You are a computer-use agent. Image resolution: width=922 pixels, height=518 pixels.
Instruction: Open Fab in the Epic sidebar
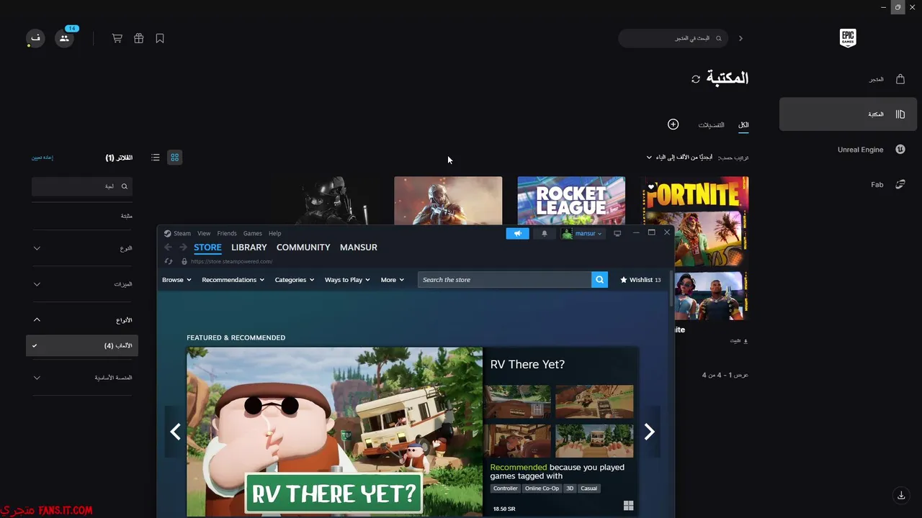(848, 184)
